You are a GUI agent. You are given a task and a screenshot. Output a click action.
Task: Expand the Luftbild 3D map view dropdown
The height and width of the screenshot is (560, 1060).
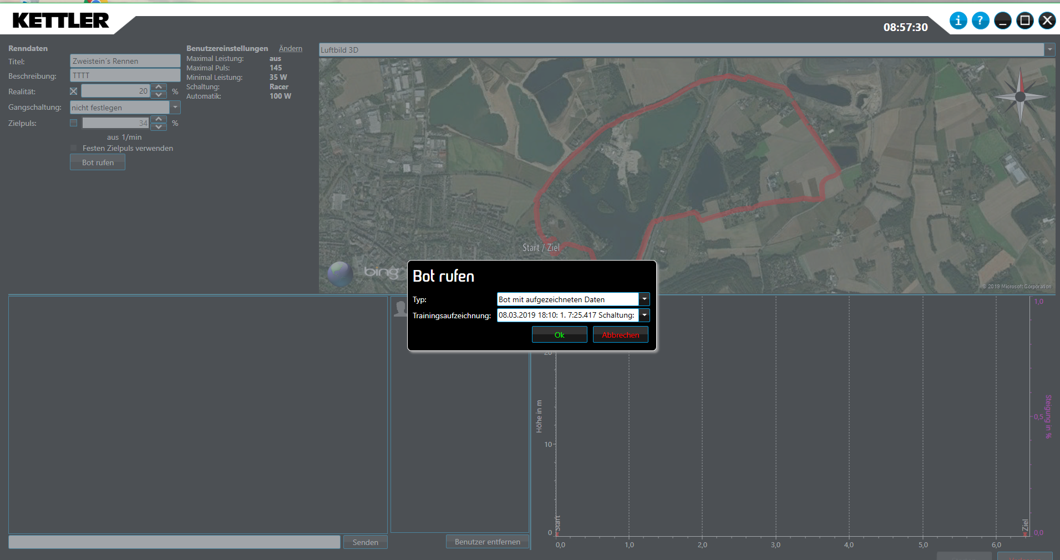click(x=1049, y=50)
